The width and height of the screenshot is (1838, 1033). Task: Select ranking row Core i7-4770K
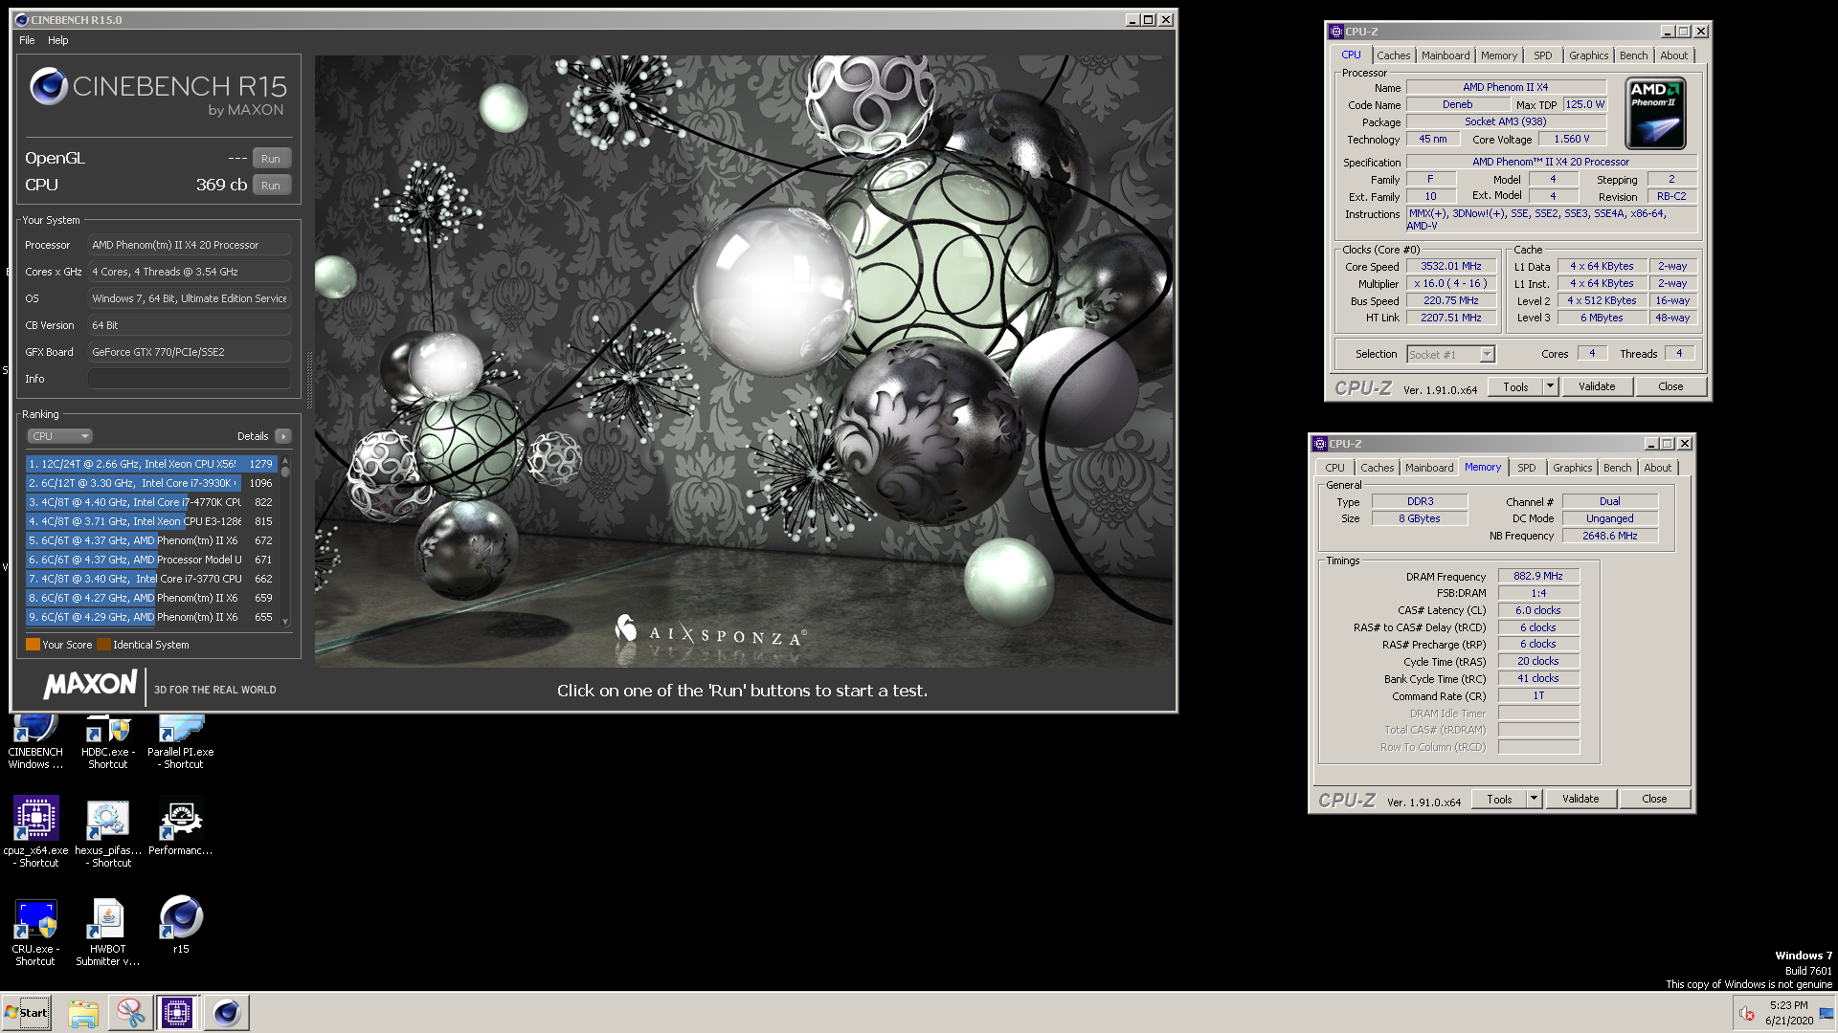151,502
